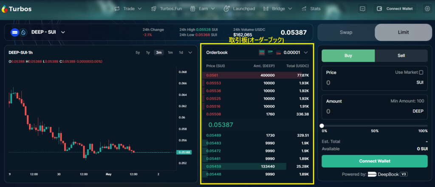Open the Trade menu

128,8
